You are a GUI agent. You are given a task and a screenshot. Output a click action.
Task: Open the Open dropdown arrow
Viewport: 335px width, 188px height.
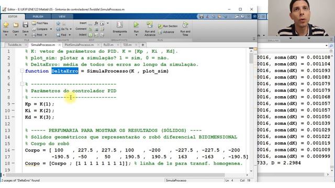(x=16, y=35)
